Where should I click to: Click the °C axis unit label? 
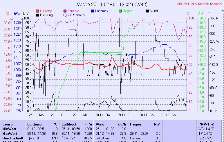pyautogui.click(x=7, y=14)
